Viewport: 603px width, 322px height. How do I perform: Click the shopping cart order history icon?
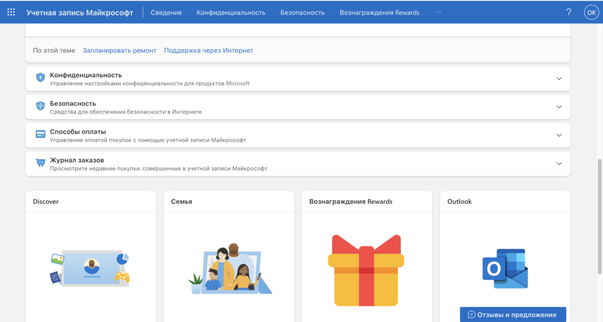[x=40, y=163]
